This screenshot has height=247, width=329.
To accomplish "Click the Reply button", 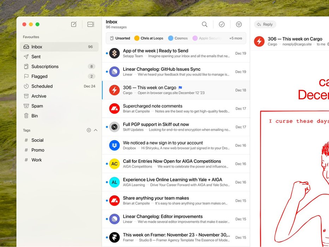I will [265, 24].
